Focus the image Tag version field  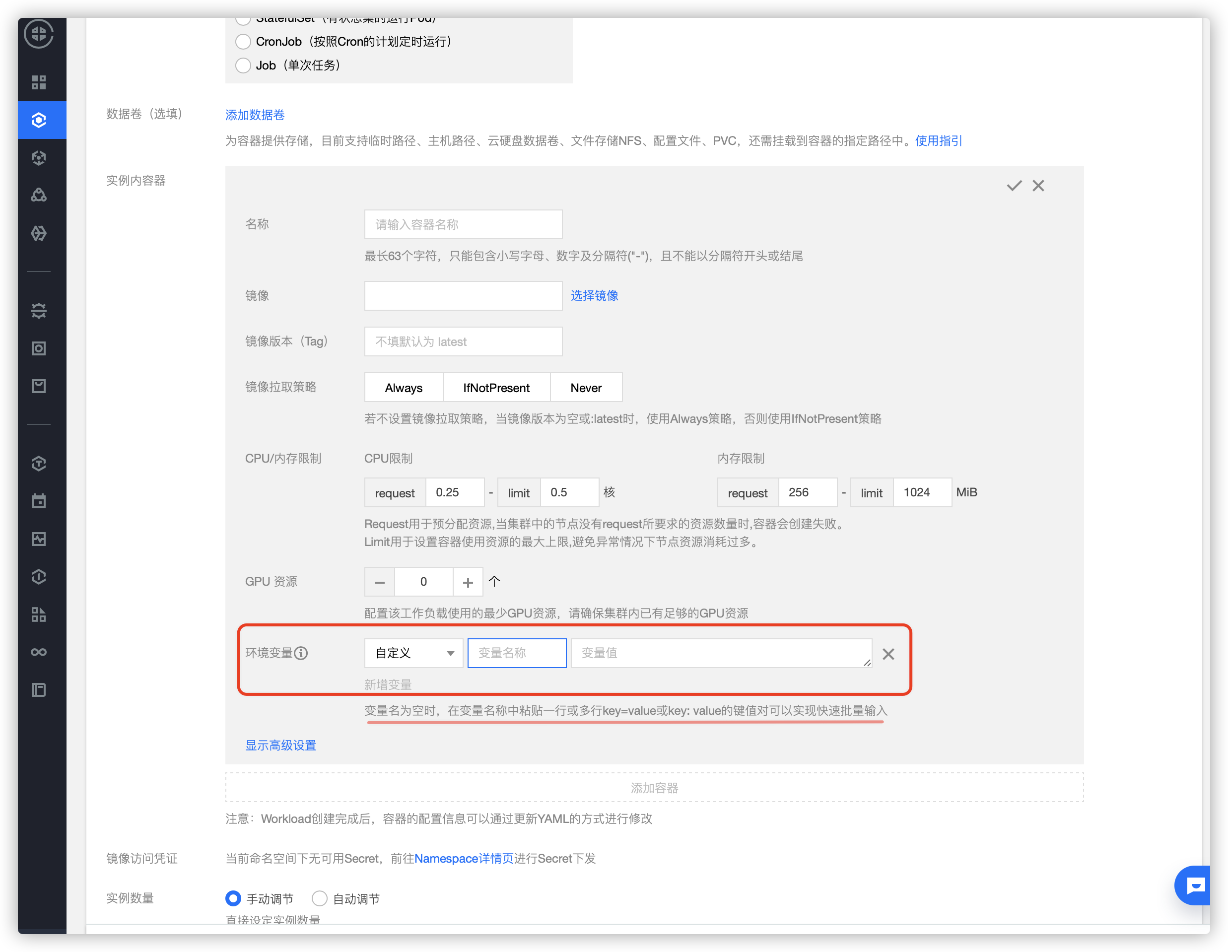[463, 341]
